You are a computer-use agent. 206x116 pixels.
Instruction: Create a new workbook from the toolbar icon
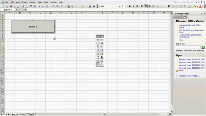pyautogui.click(x=3, y=6)
